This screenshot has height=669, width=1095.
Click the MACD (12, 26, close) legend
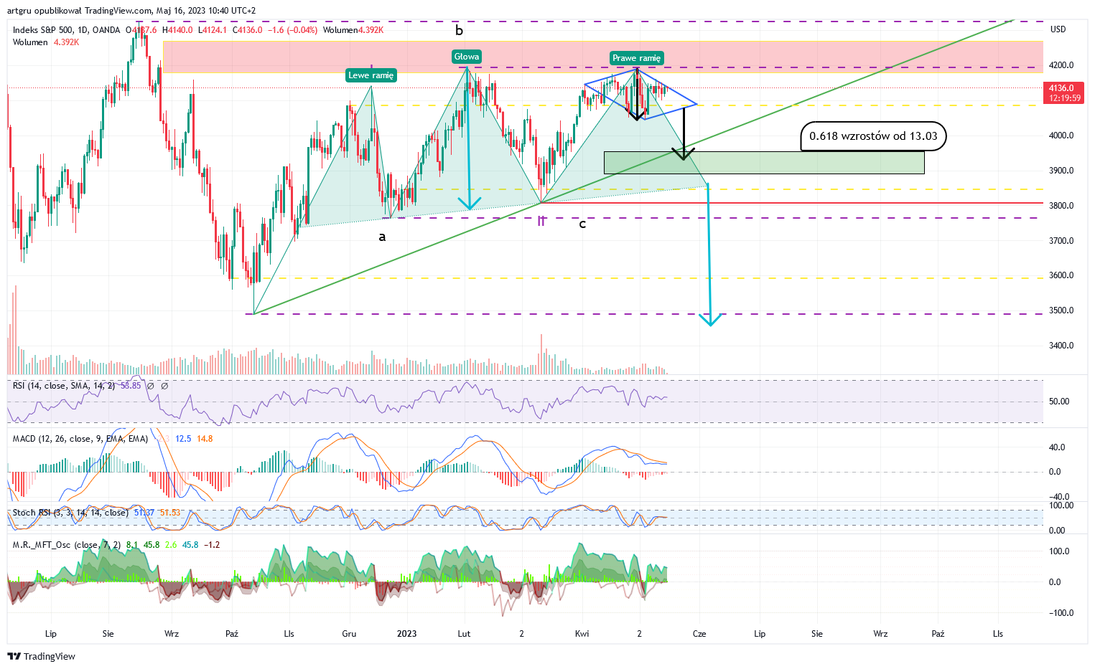coord(80,439)
